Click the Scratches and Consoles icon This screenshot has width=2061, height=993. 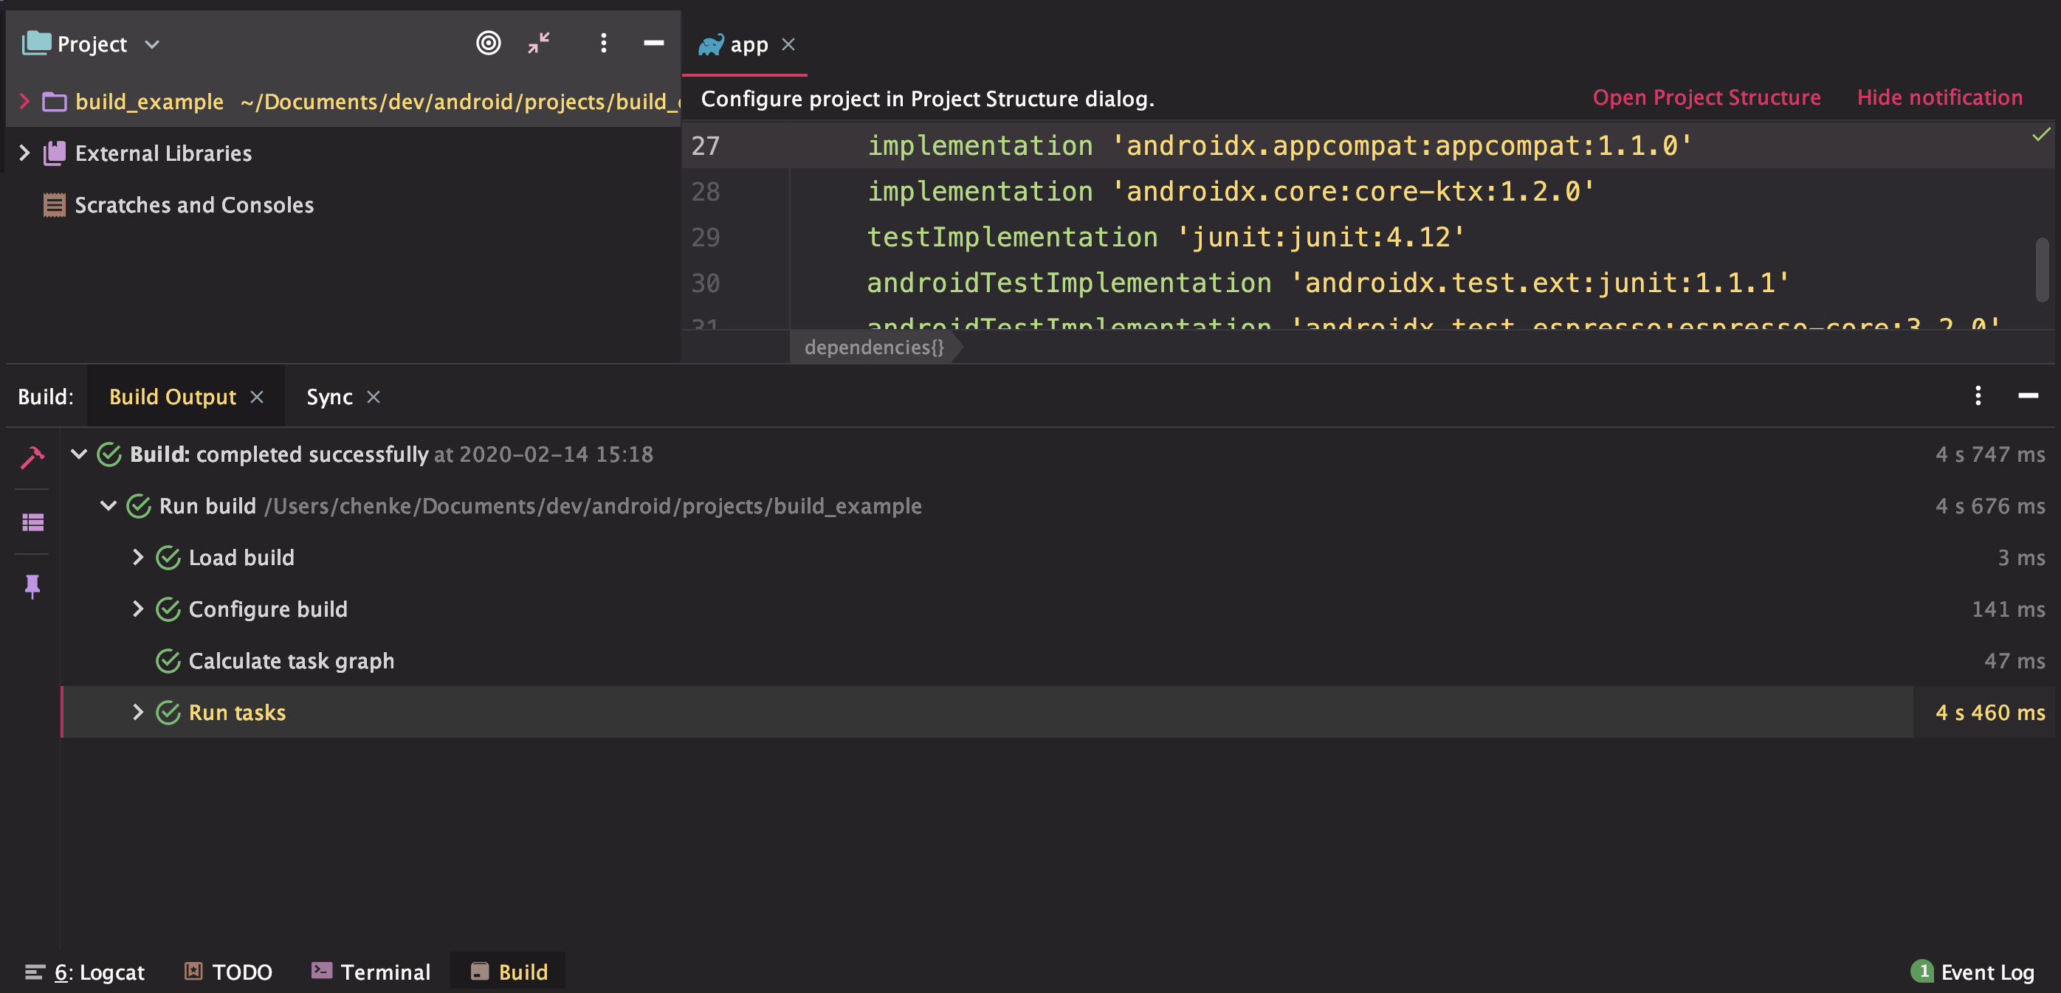[55, 204]
